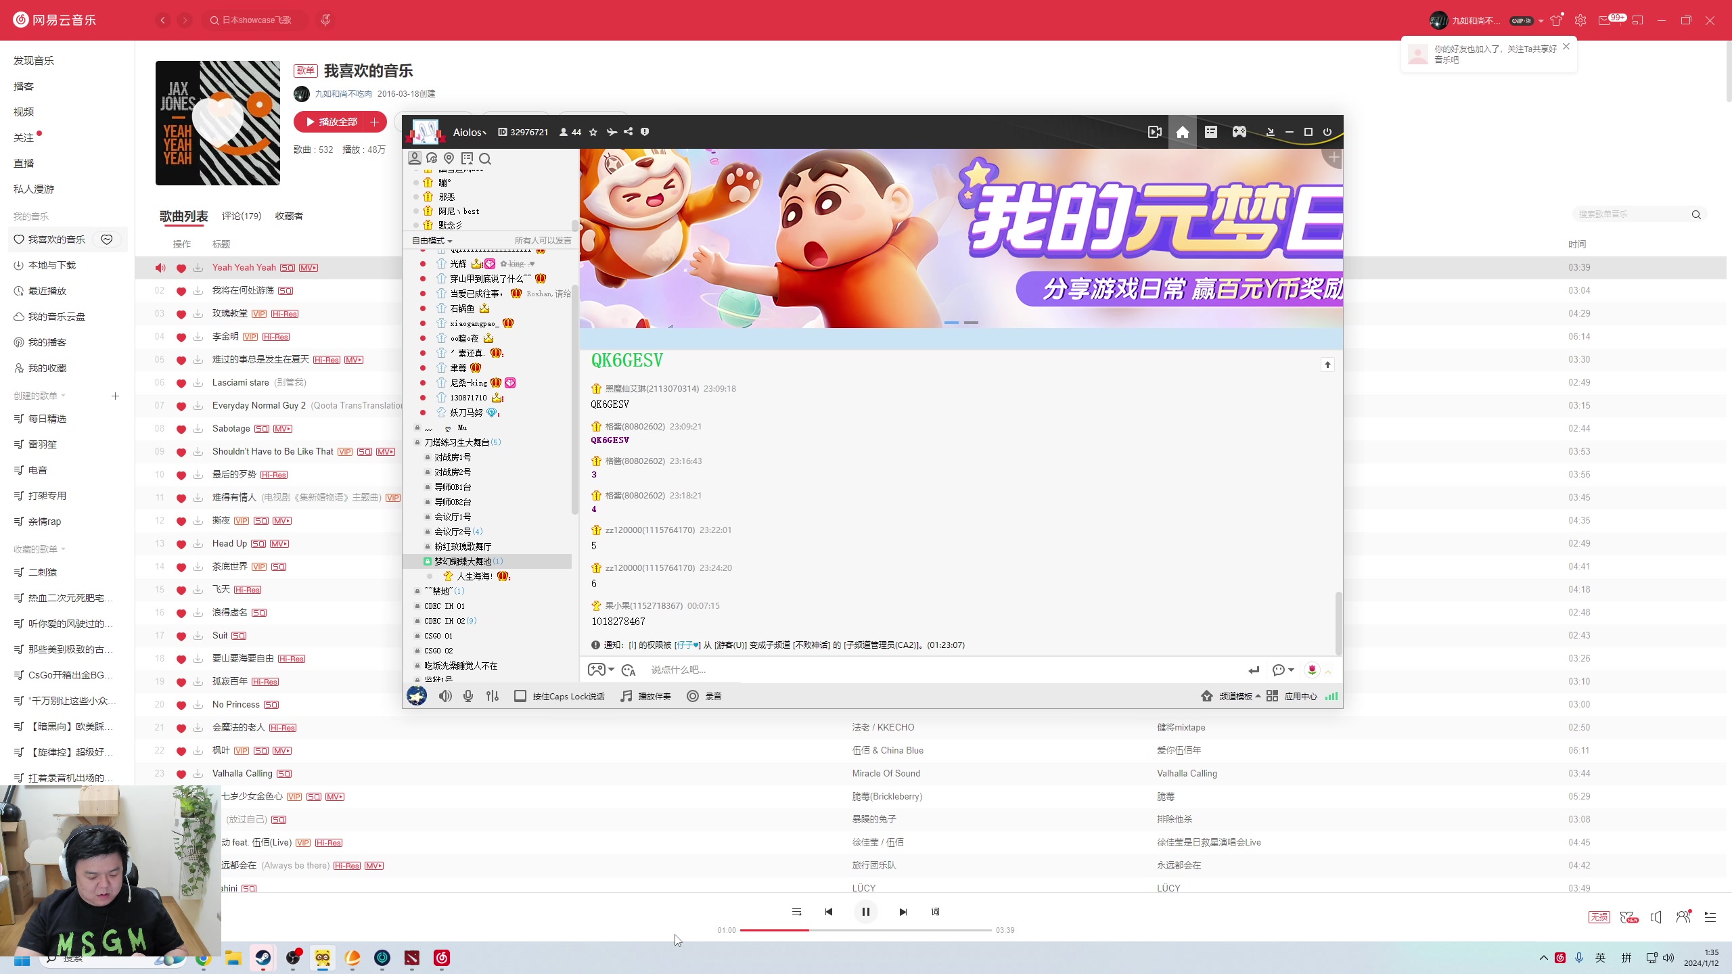
Task: Open 发现音乐 in NetEase sidebar
Action: (34, 61)
